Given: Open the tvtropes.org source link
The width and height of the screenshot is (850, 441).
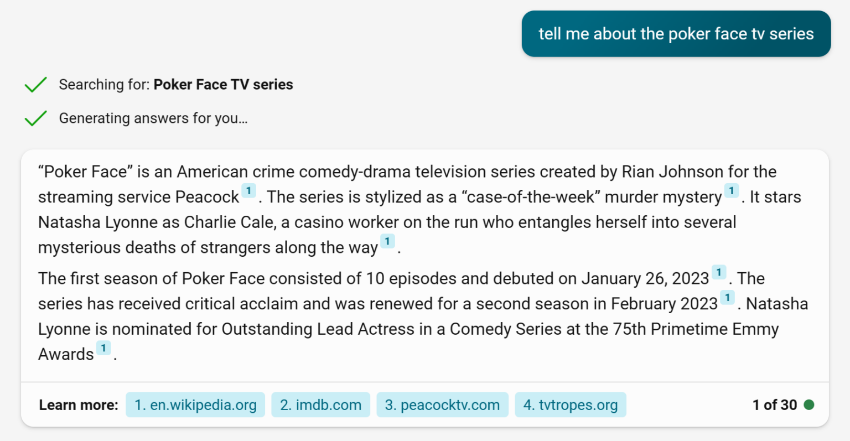Looking at the screenshot, I should [570, 405].
